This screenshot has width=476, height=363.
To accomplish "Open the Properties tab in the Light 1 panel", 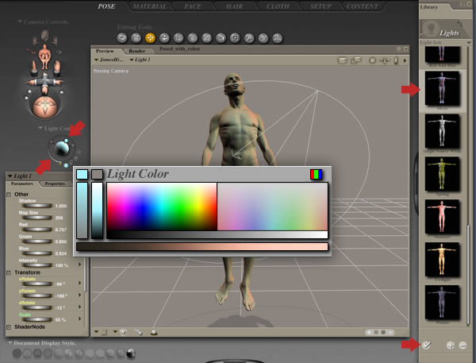I will pos(55,183).
